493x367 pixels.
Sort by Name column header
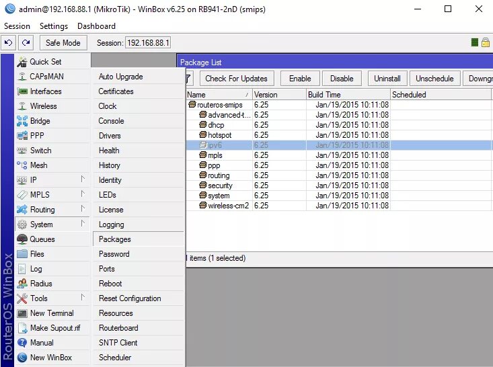tap(219, 95)
